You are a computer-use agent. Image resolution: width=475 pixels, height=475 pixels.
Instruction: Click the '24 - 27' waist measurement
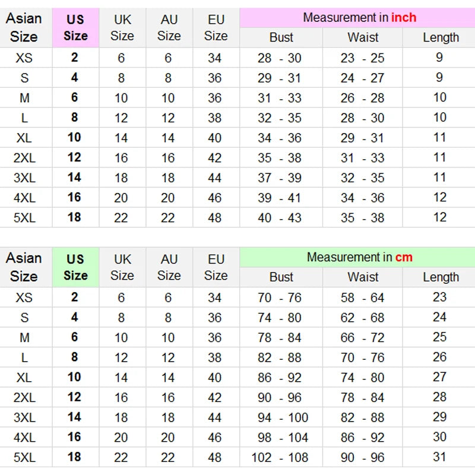(x=362, y=78)
